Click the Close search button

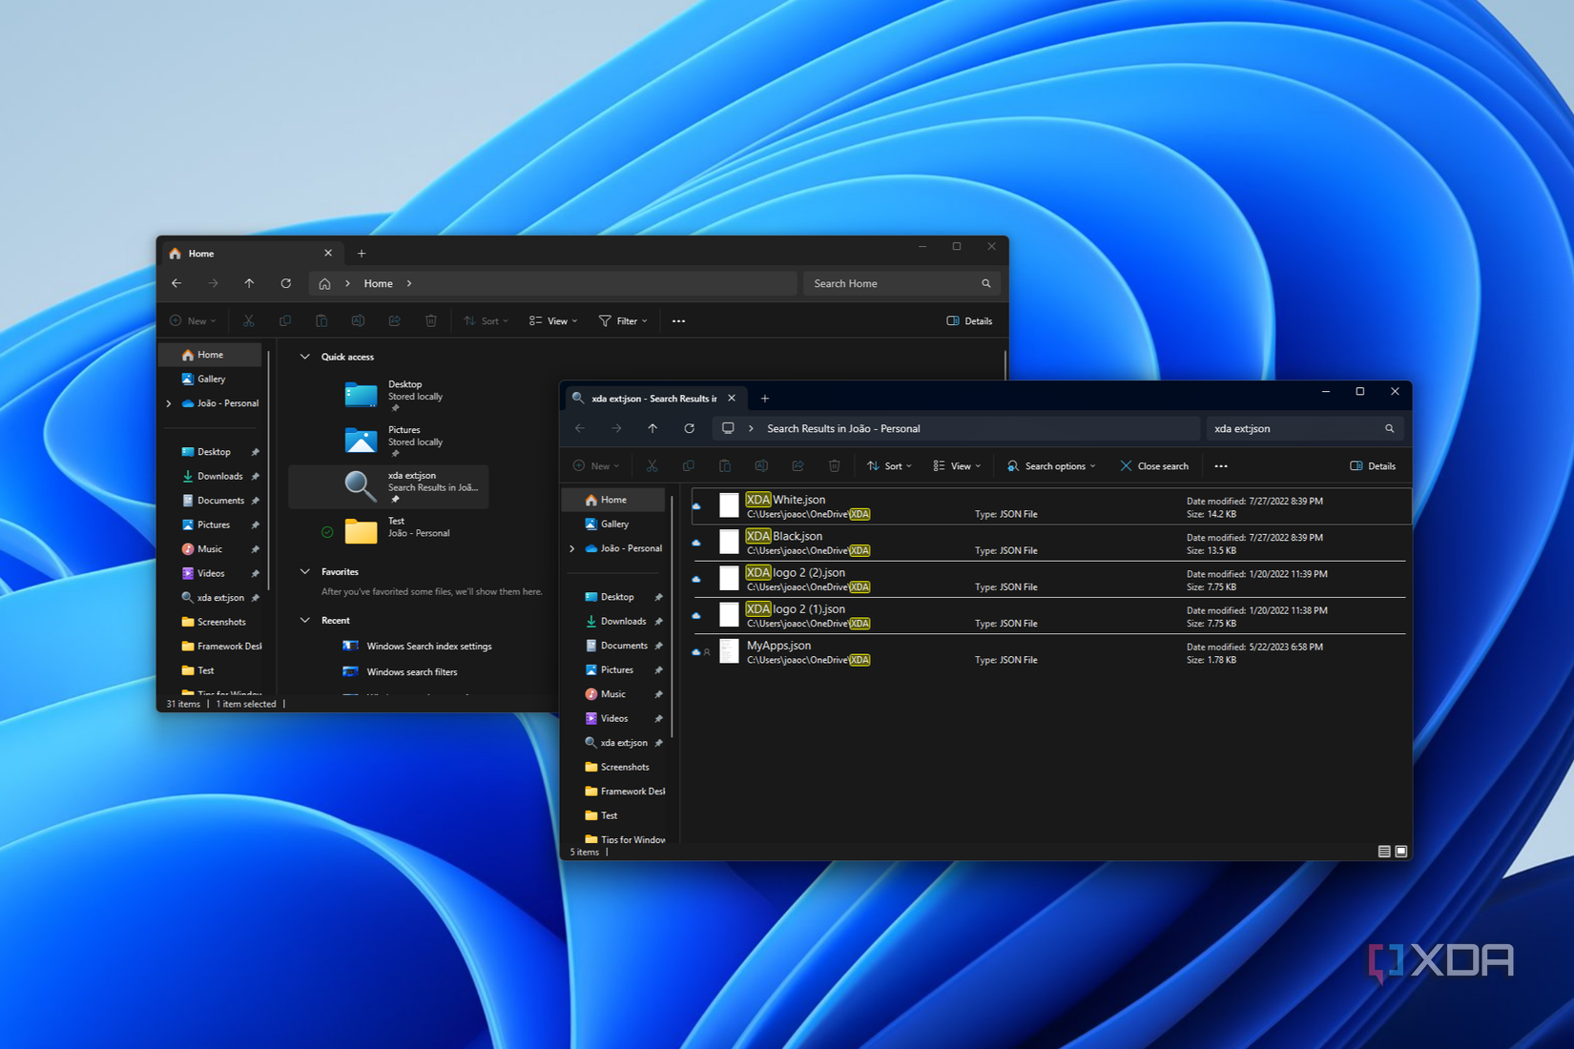(1154, 465)
